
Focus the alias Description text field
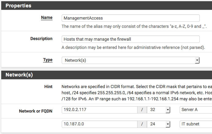pos(130,39)
